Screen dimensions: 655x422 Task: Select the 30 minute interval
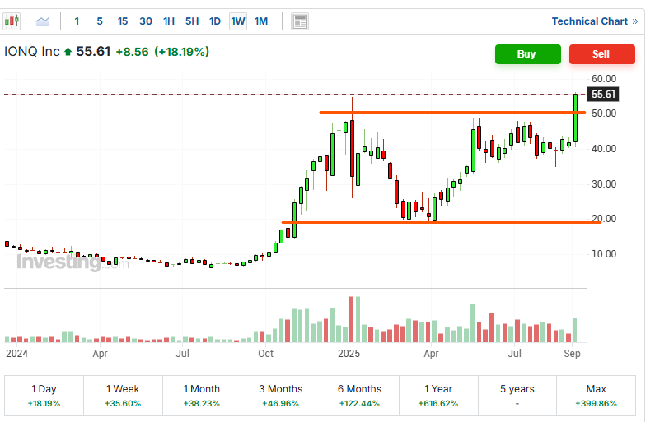(145, 21)
